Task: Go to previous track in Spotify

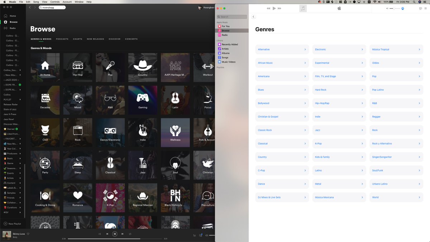Action: coord(107,234)
